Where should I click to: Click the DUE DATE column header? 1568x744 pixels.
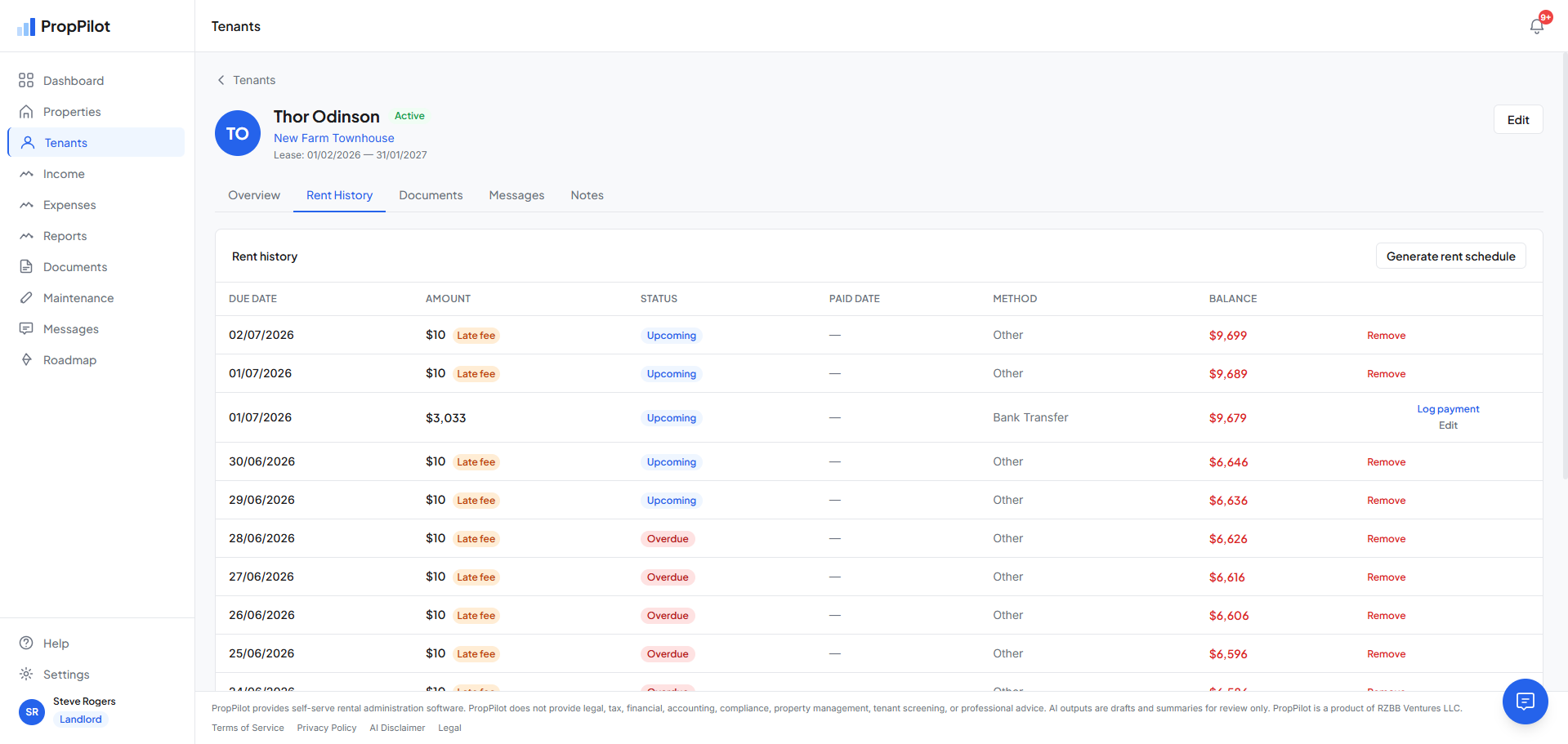pyautogui.click(x=252, y=299)
